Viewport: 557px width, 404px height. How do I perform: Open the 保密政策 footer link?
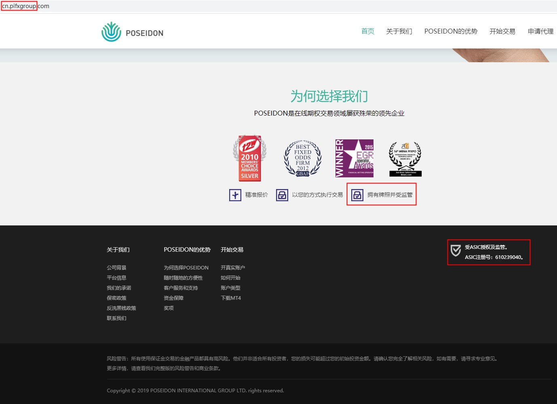[x=117, y=298]
